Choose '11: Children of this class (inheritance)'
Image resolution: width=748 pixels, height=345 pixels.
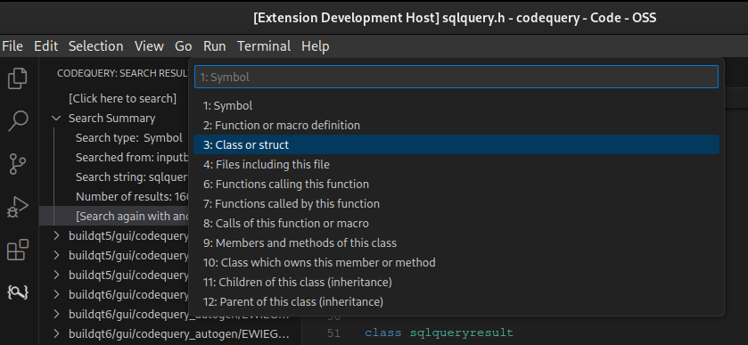click(456, 282)
